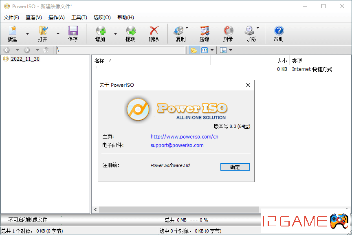
Task: Click the 压缩 (Compress) toolbar icon
Action: click(205, 31)
